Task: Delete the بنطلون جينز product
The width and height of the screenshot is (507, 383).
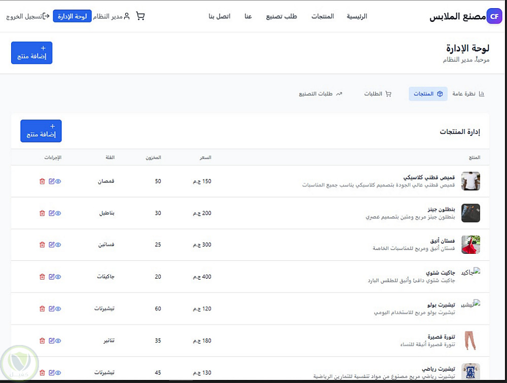Action: [42, 213]
